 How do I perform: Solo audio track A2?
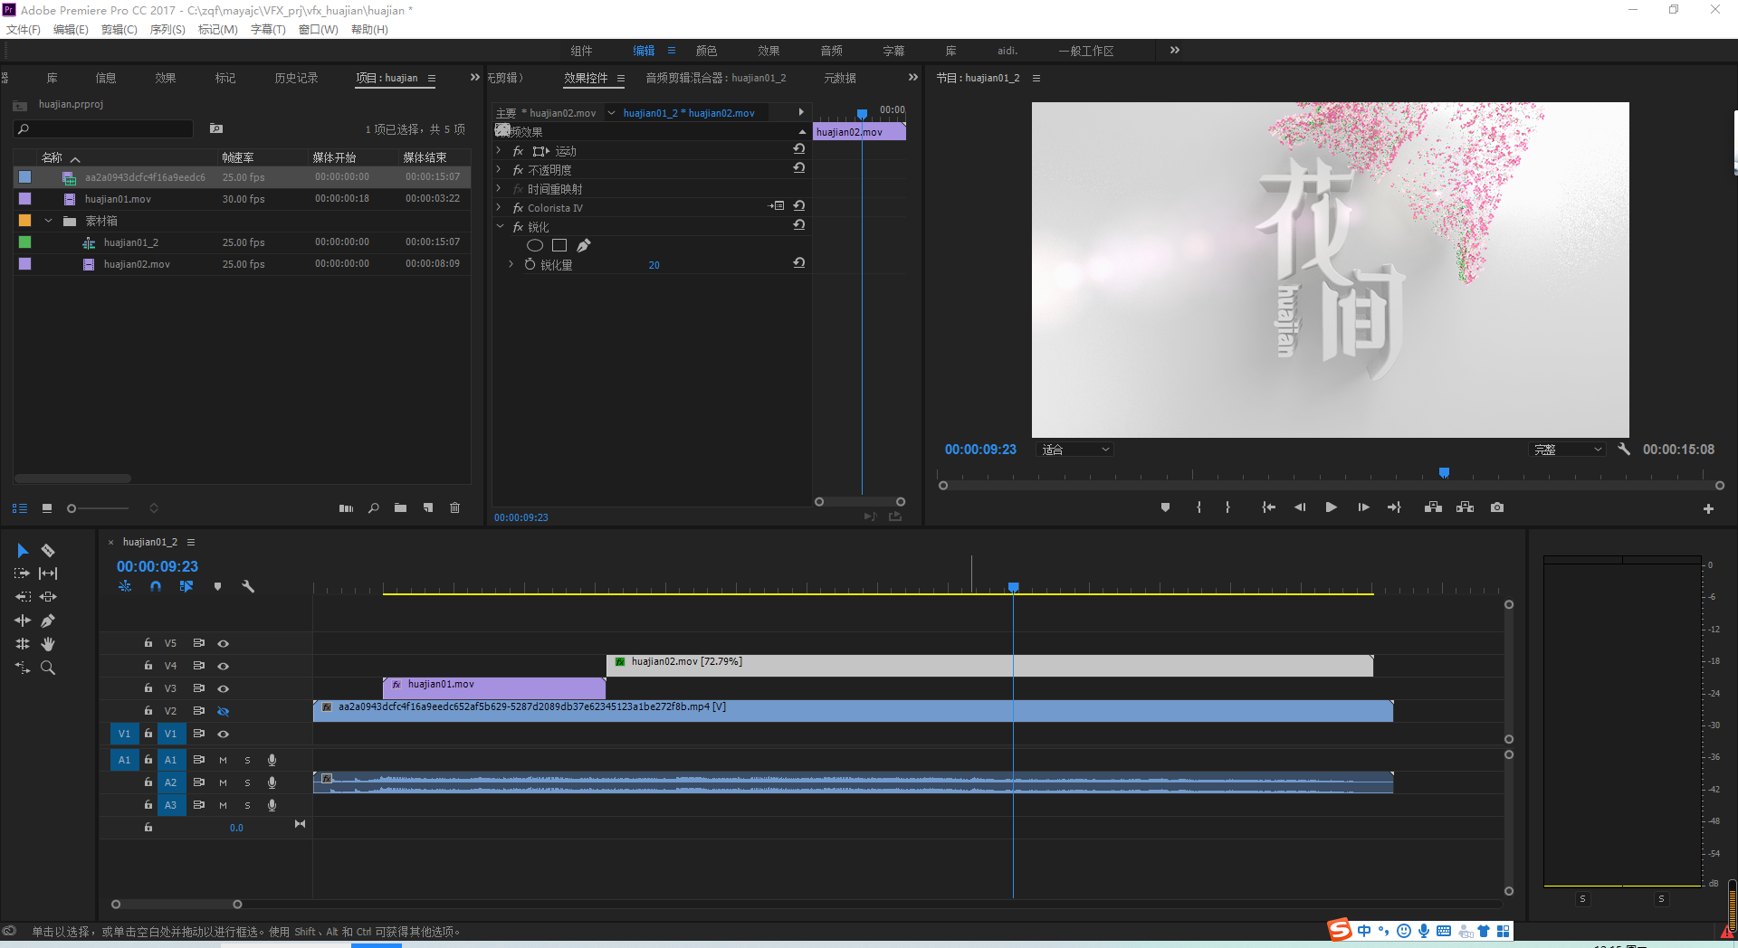pyautogui.click(x=247, y=782)
